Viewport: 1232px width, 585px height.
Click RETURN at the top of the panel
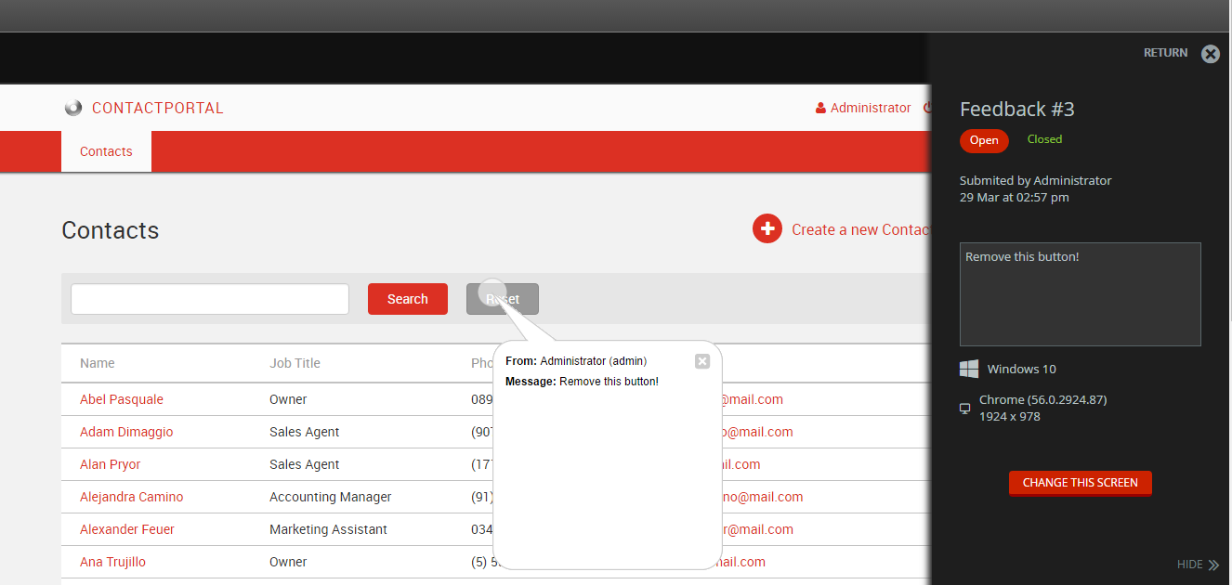point(1165,53)
